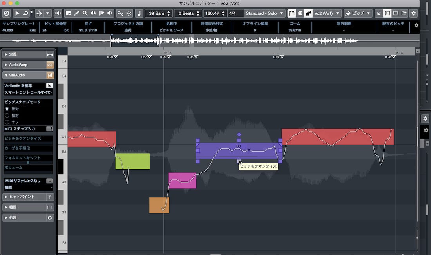The width and height of the screenshot is (431, 255).
Task: Click the 定義 section grid icon
Action: point(50,55)
